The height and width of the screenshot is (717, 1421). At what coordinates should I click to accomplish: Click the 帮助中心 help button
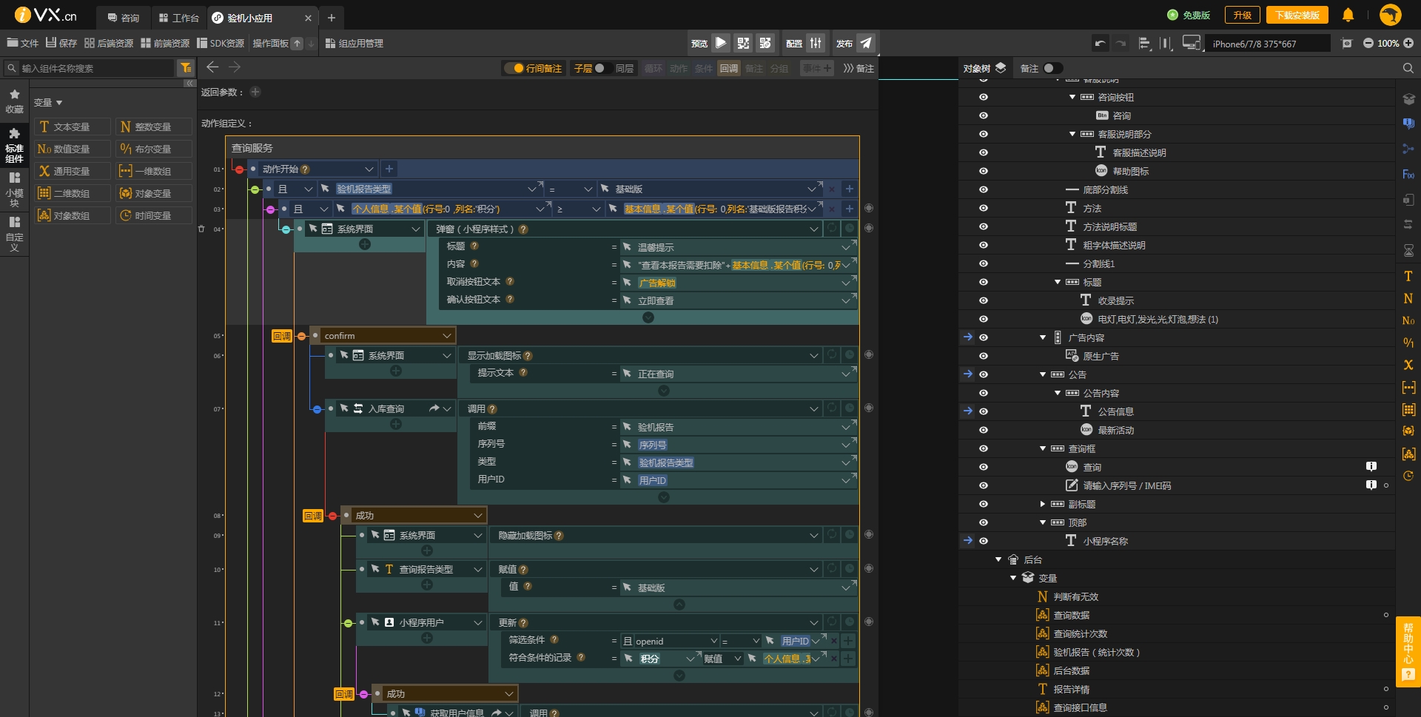1408,651
